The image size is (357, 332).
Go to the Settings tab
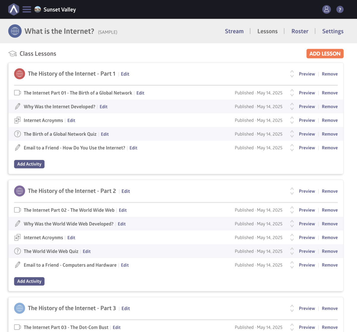333,31
